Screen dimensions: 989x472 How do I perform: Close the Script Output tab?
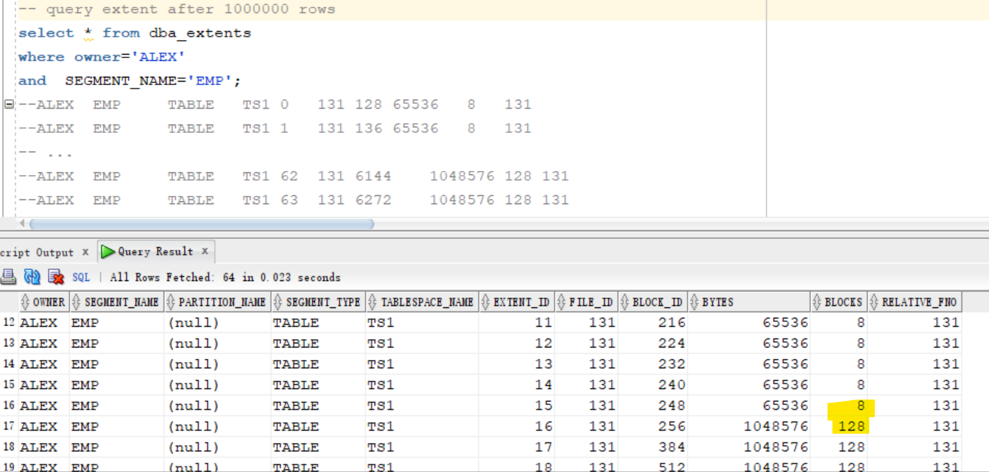click(x=85, y=252)
